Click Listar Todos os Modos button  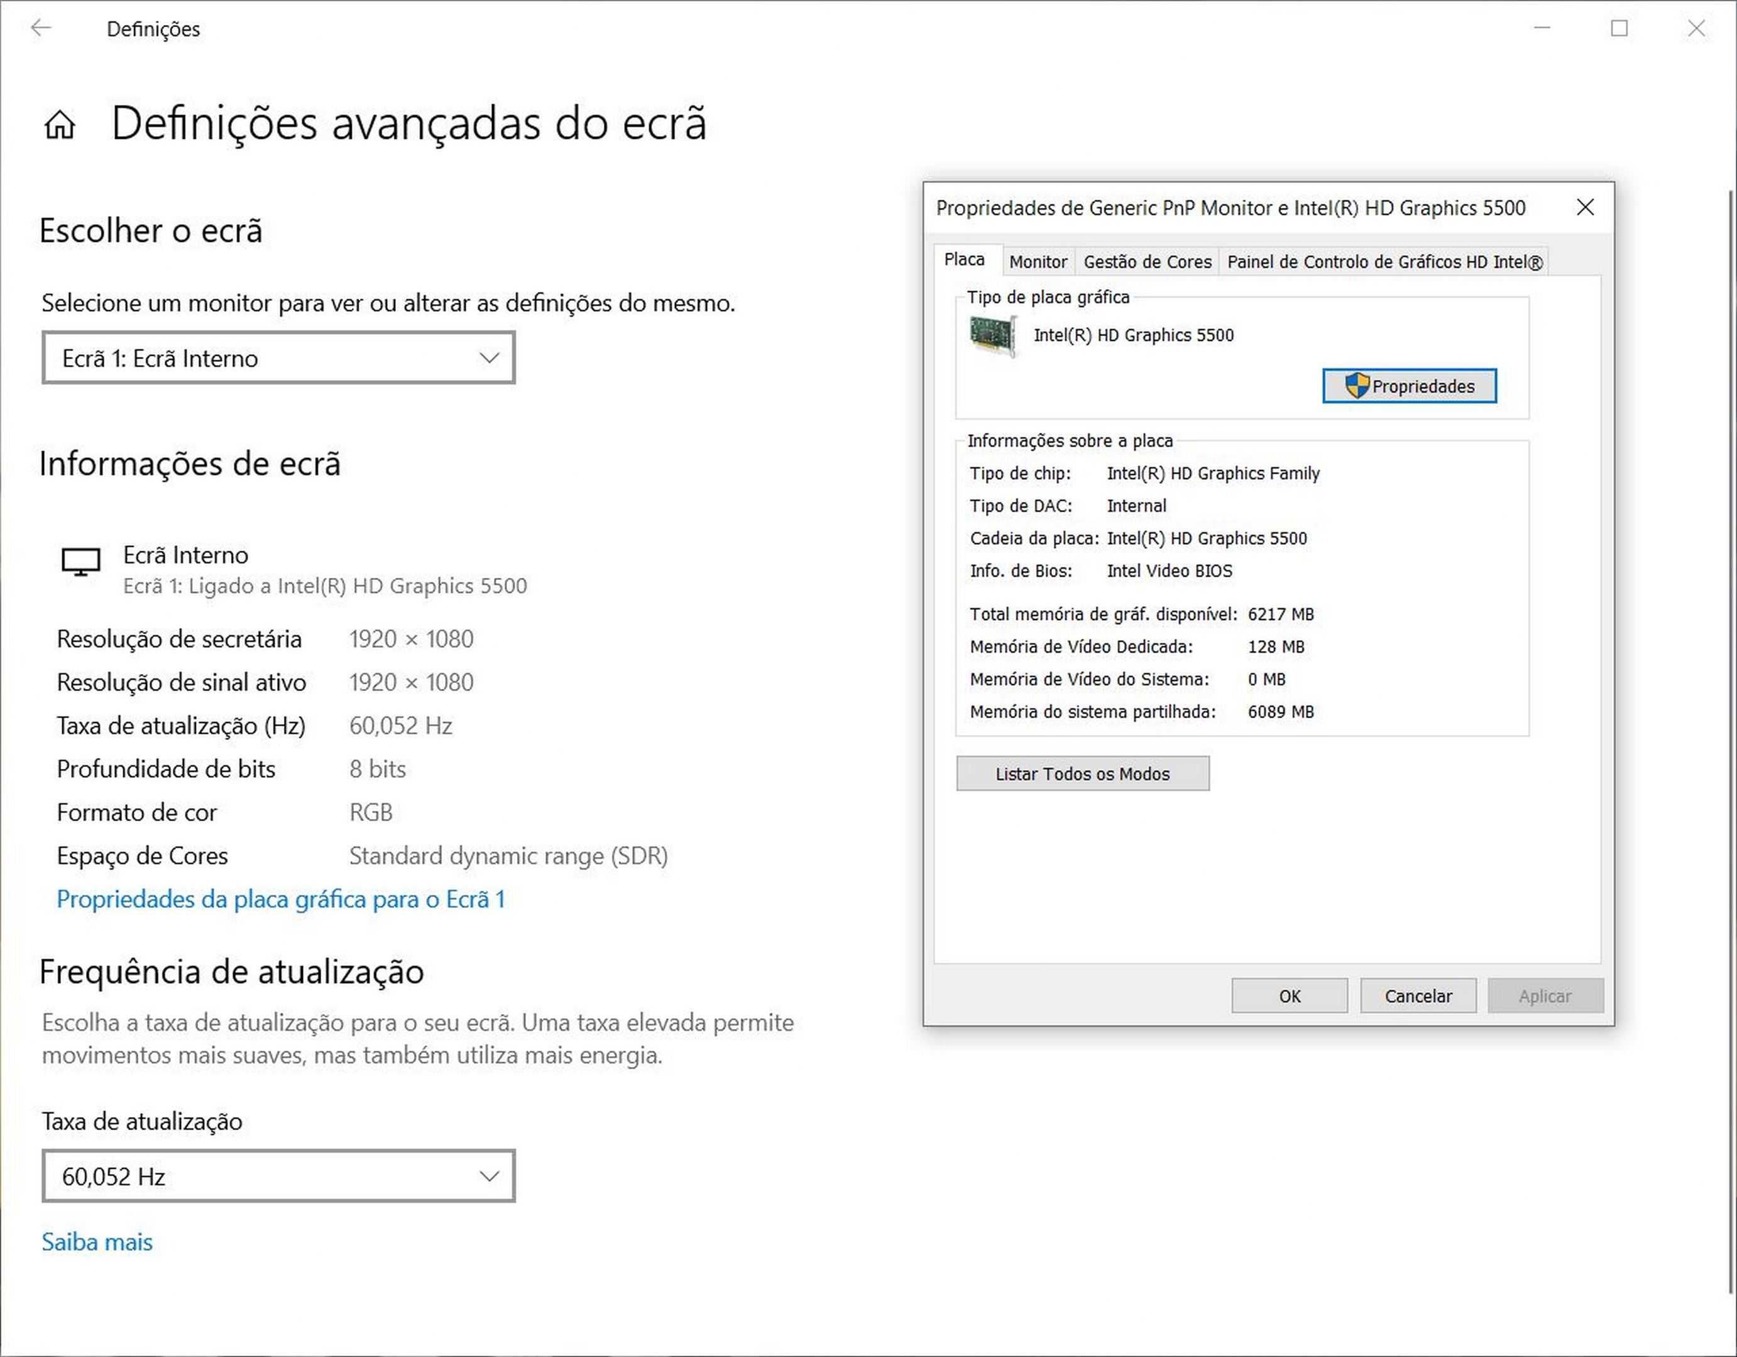point(1082,773)
